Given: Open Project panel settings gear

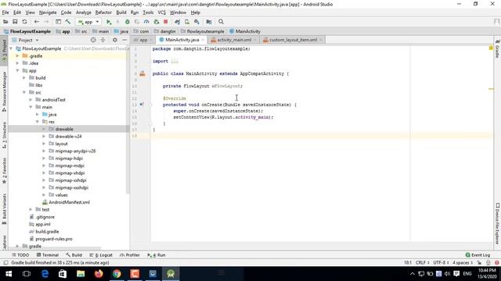Looking at the screenshot, I should pyautogui.click(x=115, y=40).
